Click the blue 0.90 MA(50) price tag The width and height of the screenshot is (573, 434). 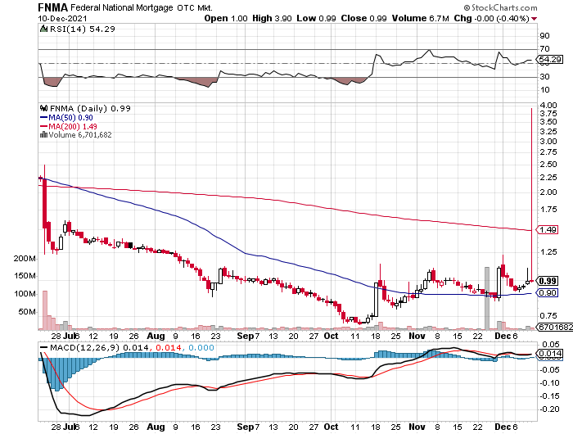(x=548, y=292)
